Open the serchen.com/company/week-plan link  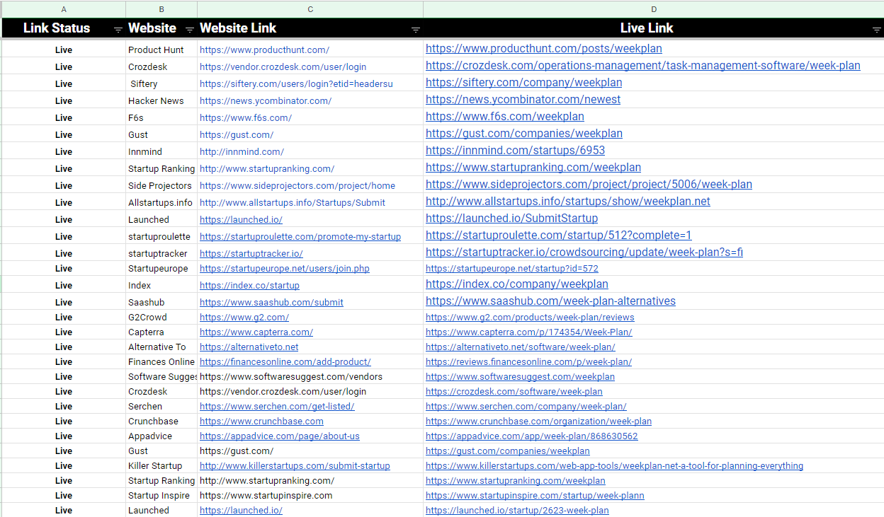pos(526,407)
